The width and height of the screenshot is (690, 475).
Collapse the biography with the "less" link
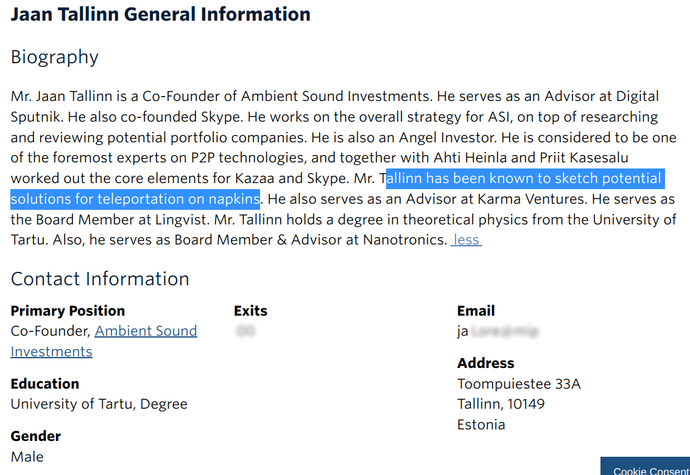pos(466,240)
